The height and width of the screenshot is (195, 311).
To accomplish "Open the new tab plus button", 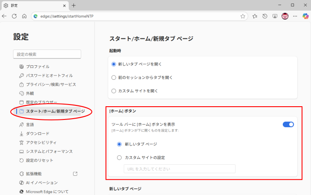I will 73,5.
